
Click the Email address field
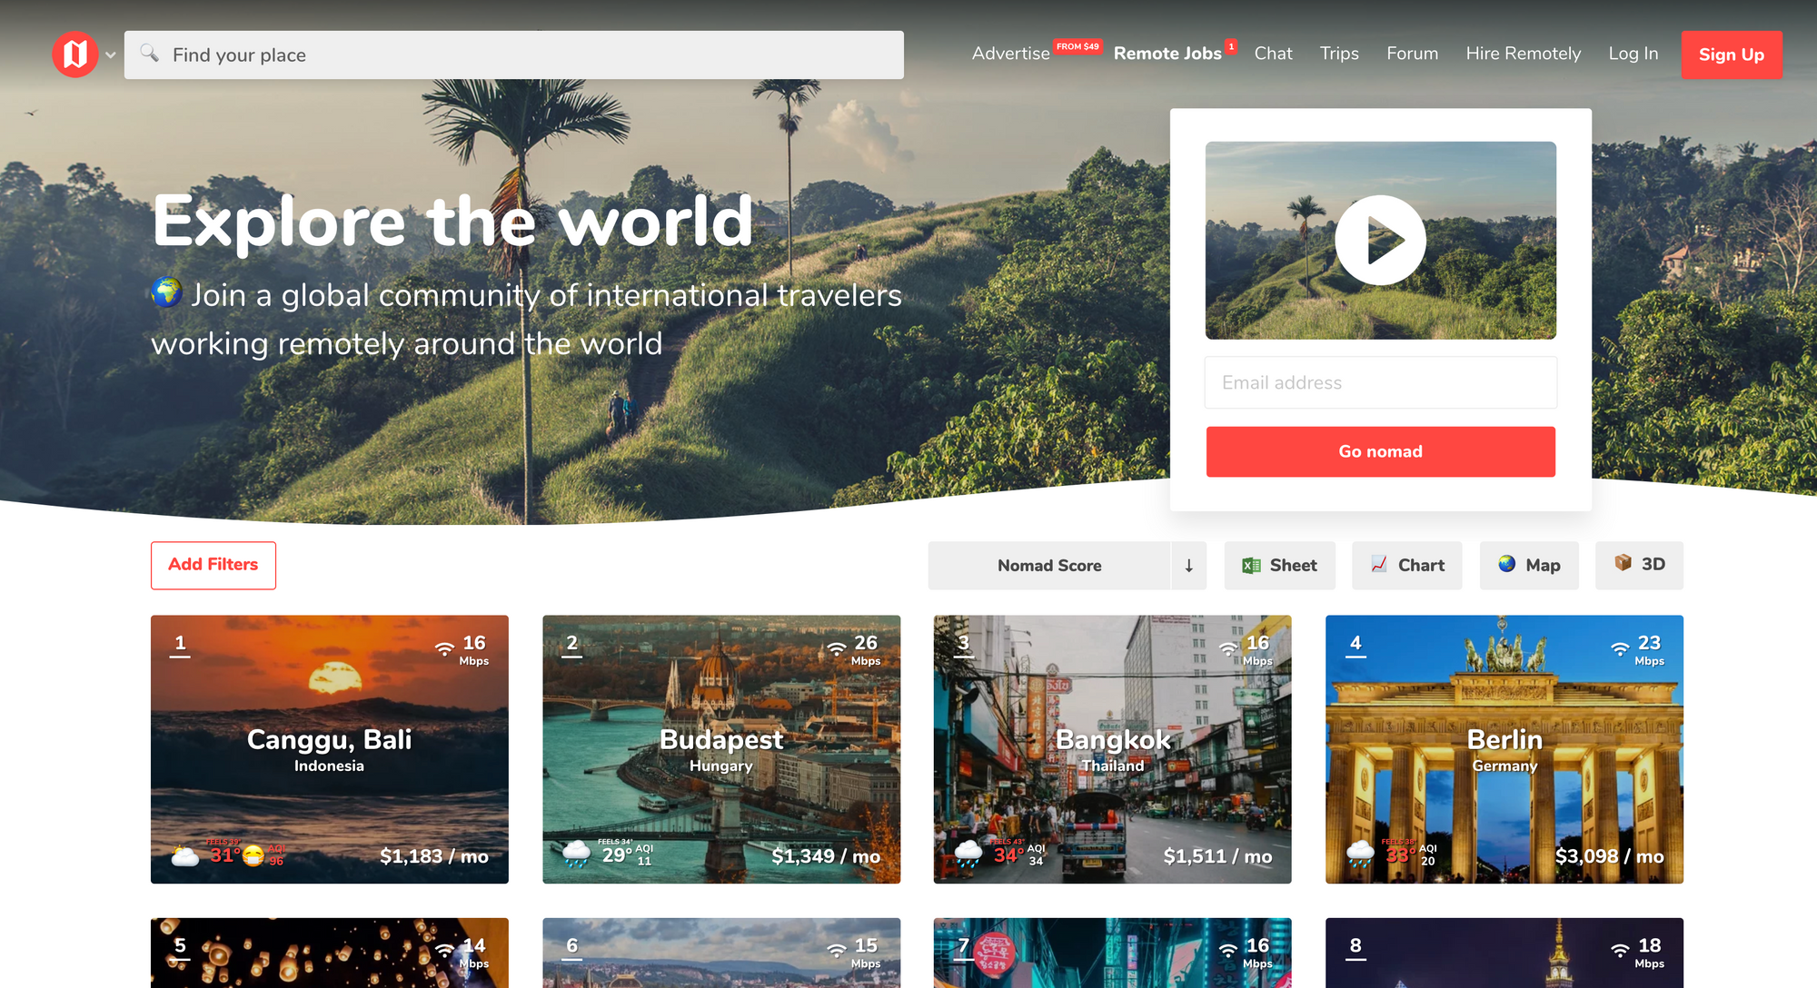[x=1380, y=382]
